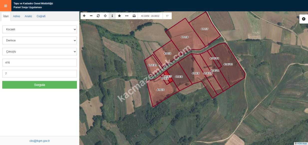
Task: Expand the Kocaeli province dropdown
Action: (39, 29)
